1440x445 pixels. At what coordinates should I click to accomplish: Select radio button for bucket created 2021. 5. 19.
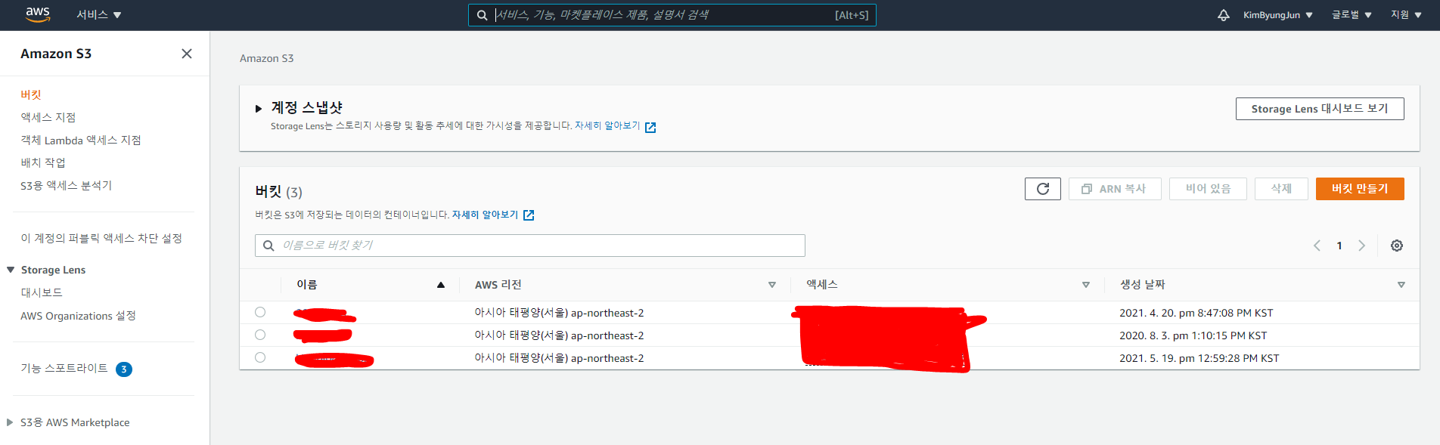(x=260, y=357)
